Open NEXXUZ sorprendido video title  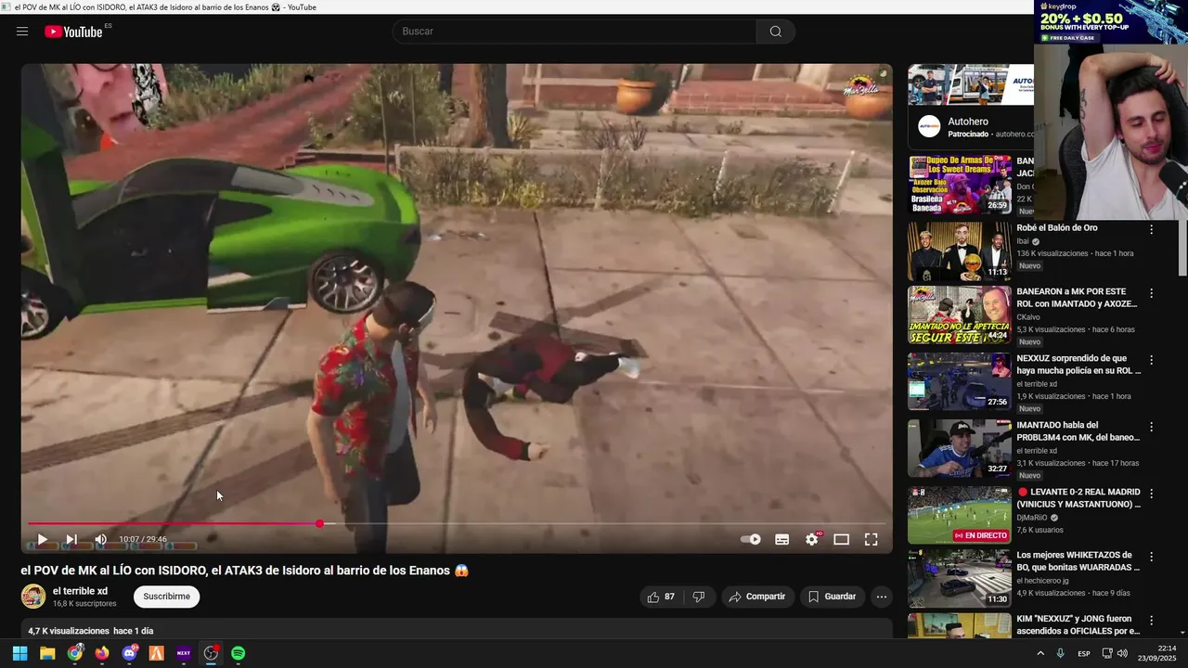1077,364
